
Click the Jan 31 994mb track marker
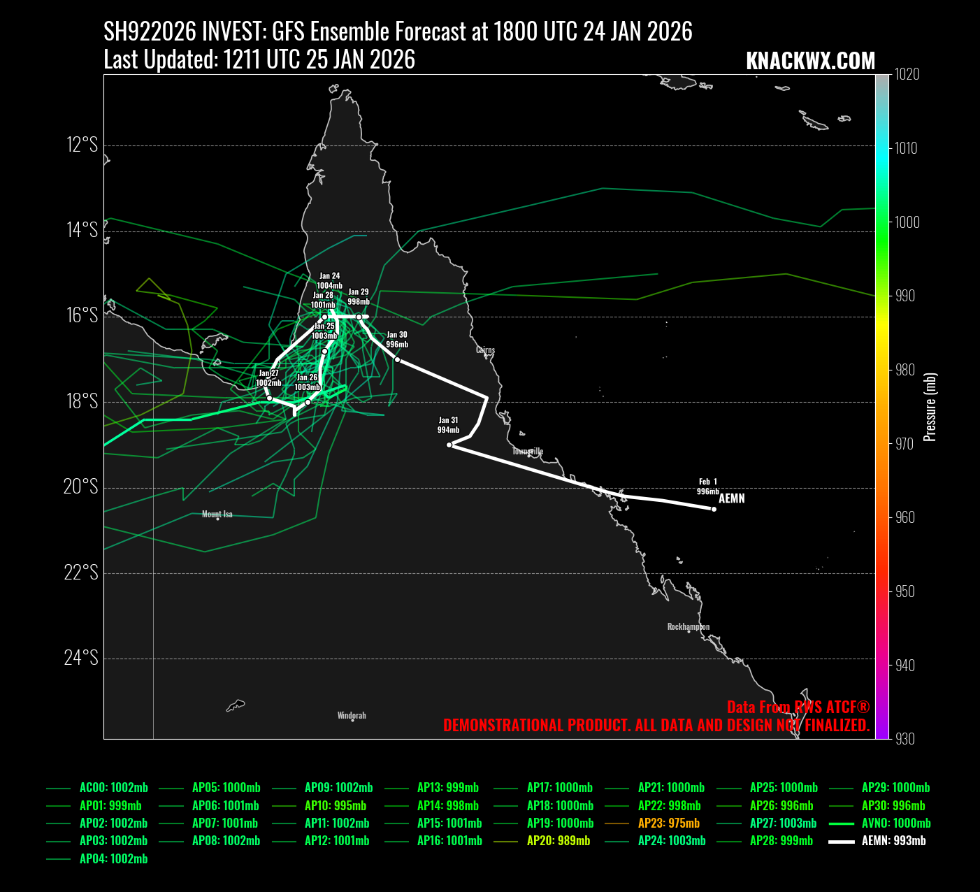point(449,445)
